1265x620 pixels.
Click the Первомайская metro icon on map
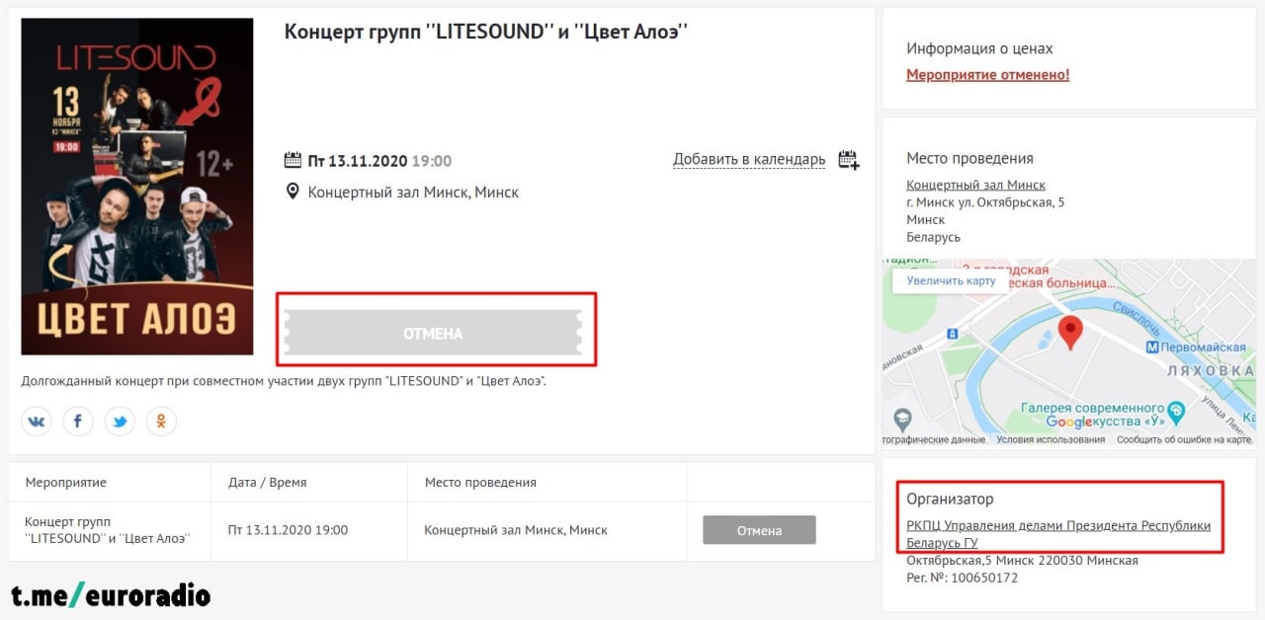(x=1152, y=348)
